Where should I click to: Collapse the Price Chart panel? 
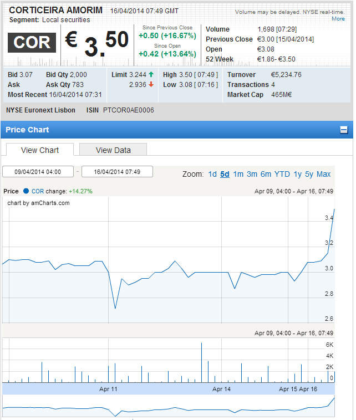pos(344,130)
